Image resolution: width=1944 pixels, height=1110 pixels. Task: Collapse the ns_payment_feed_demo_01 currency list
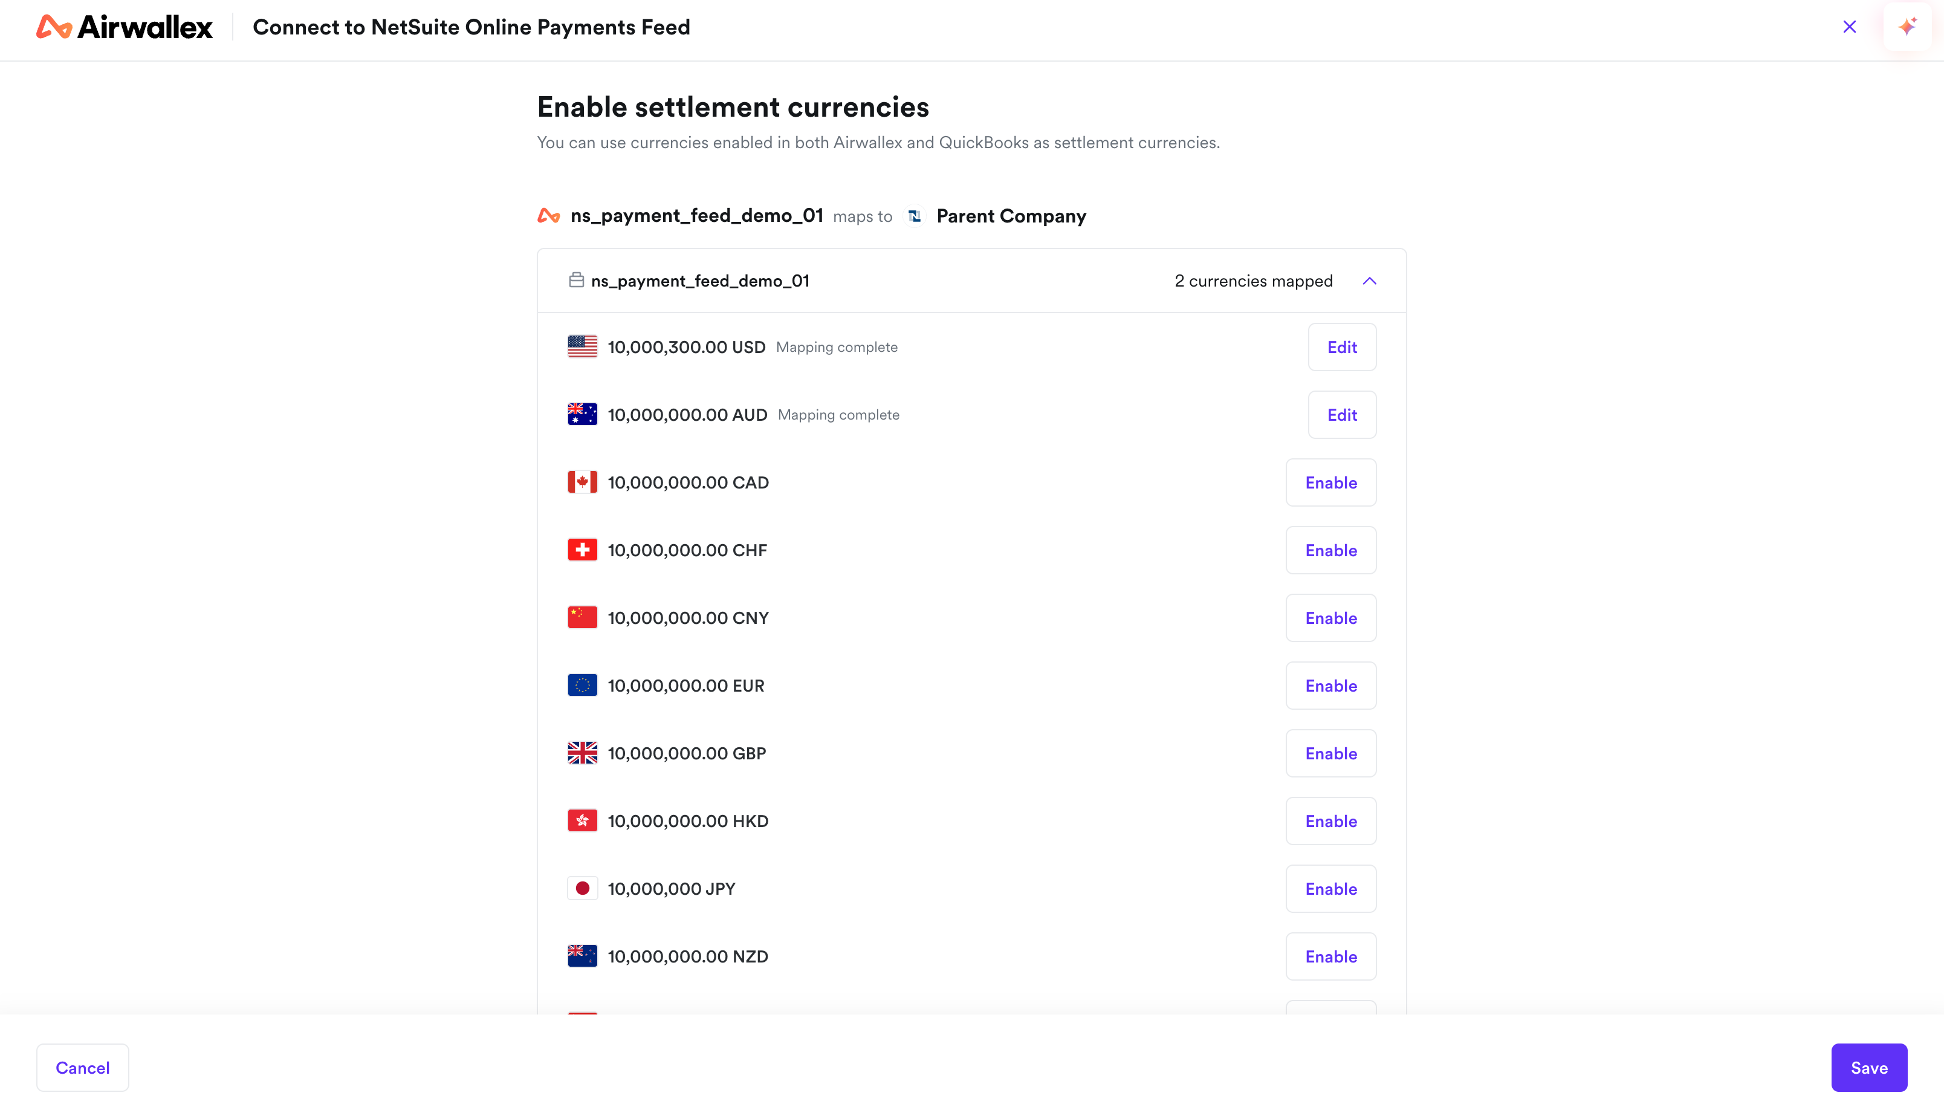click(x=1369, y=281)
